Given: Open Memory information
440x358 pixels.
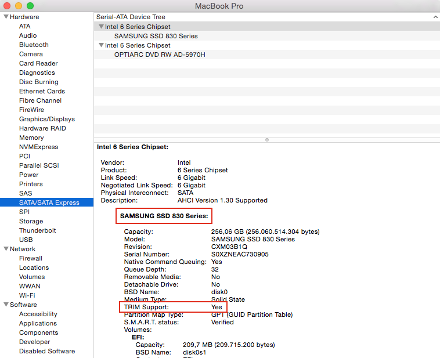Looking at the screenshot, I should coord(31,138).
